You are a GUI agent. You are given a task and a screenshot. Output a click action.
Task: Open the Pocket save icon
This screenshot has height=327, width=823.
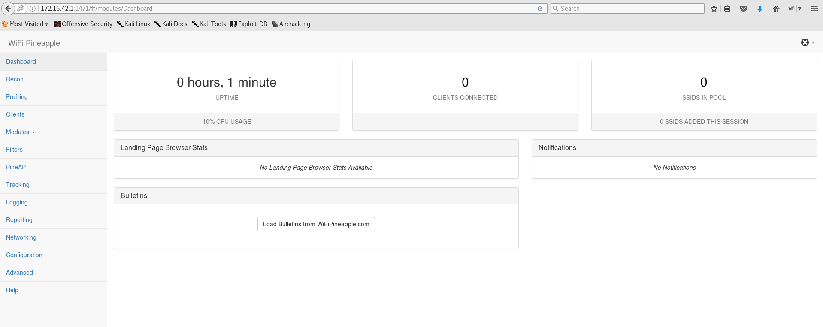pos(744,9)
